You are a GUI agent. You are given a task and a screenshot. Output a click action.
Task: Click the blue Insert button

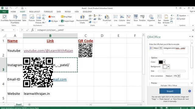[x=170, y=91]
